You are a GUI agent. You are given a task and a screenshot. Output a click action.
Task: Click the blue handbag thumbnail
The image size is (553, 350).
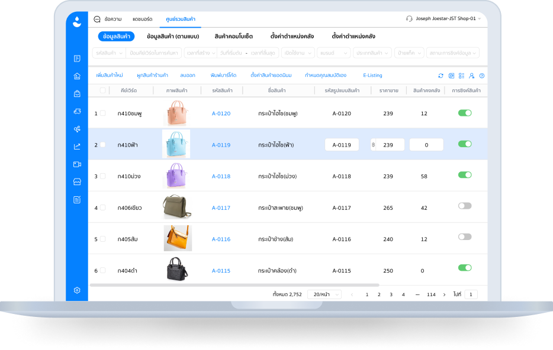[x=176, y=144]
